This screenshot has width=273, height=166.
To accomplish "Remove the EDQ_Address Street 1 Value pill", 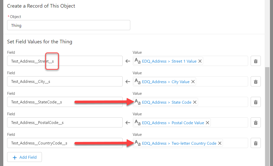I will 200,61.
